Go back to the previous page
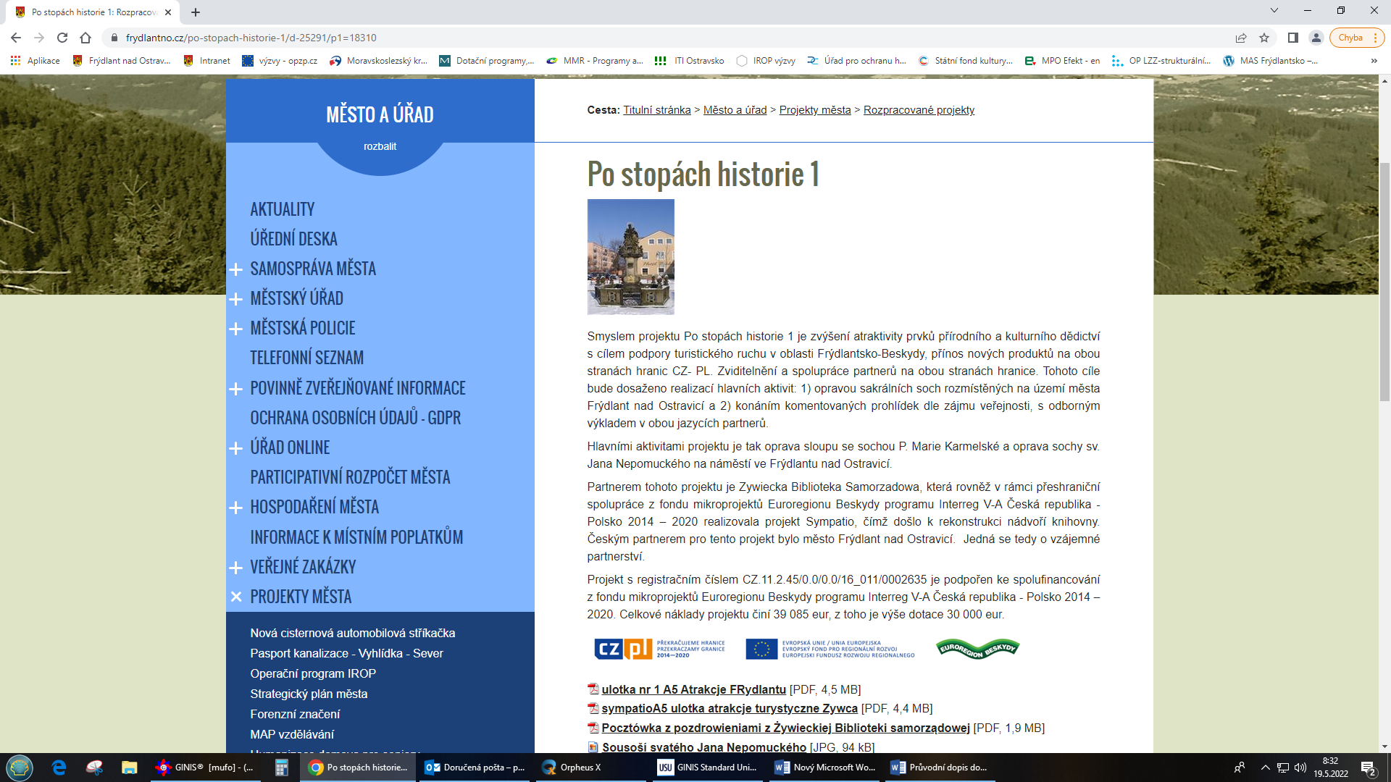 [x=16, y=38]
